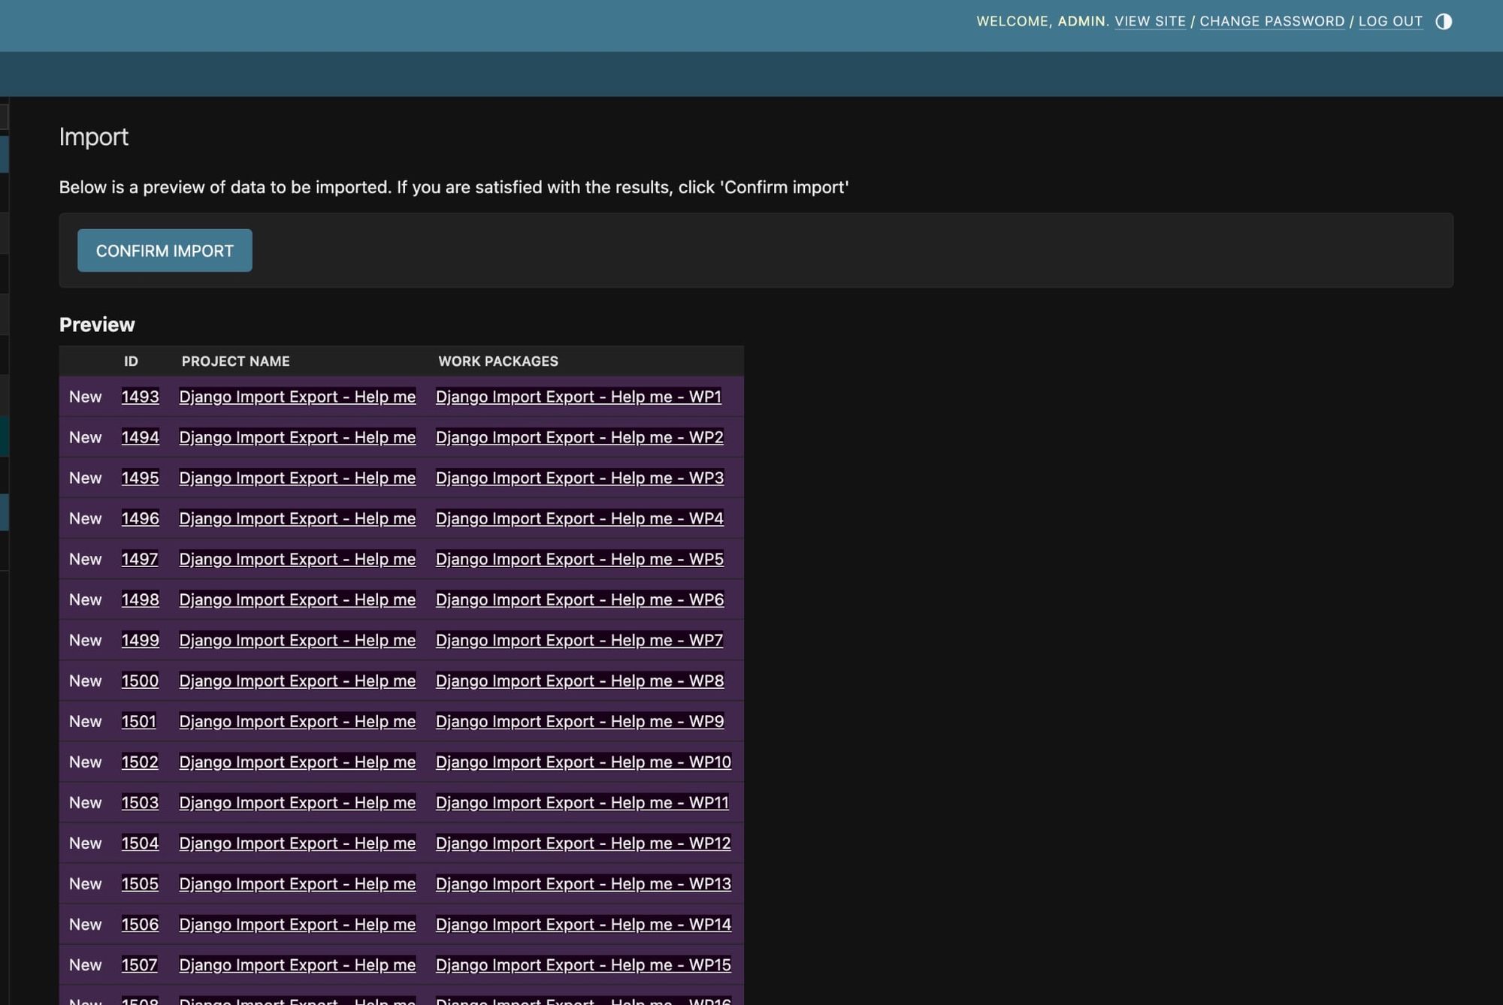
Task: Click work package link ending WP2
Action: (x=579, y=437)
